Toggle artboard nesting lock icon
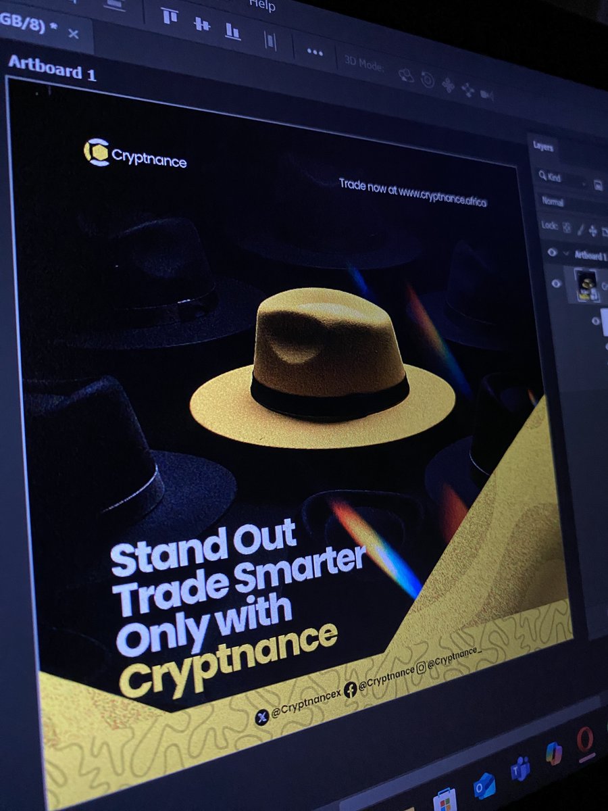608x811 pixels. pos(605,232)
